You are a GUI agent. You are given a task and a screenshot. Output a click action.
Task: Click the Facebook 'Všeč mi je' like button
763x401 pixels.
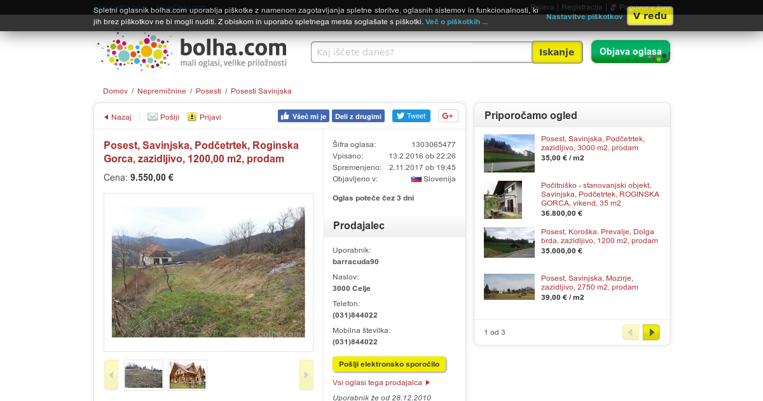coord(303,116)
